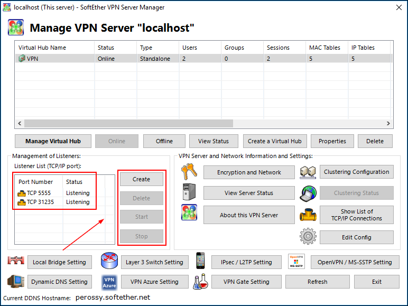Click the hub list horizontal scrollbar thumb

coord(128,123)
